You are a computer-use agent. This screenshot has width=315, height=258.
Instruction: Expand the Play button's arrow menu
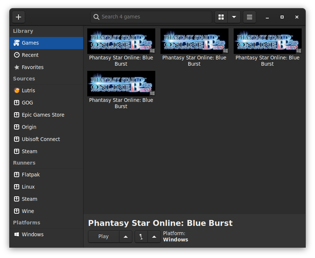pos(126,237)
